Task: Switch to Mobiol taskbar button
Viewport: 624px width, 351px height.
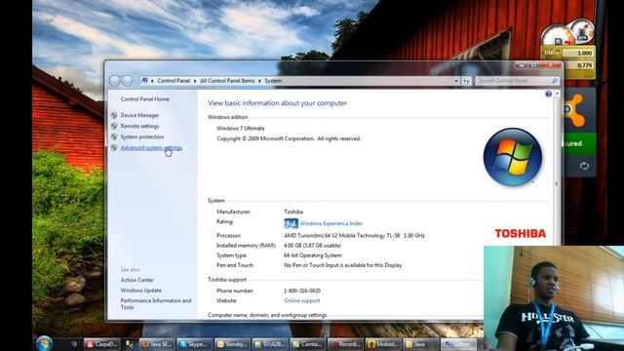Action: coord(382,344)
